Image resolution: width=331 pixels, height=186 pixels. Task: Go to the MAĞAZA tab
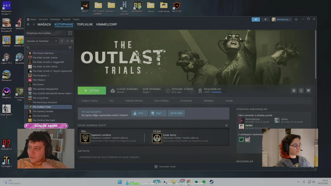point(44,24)
